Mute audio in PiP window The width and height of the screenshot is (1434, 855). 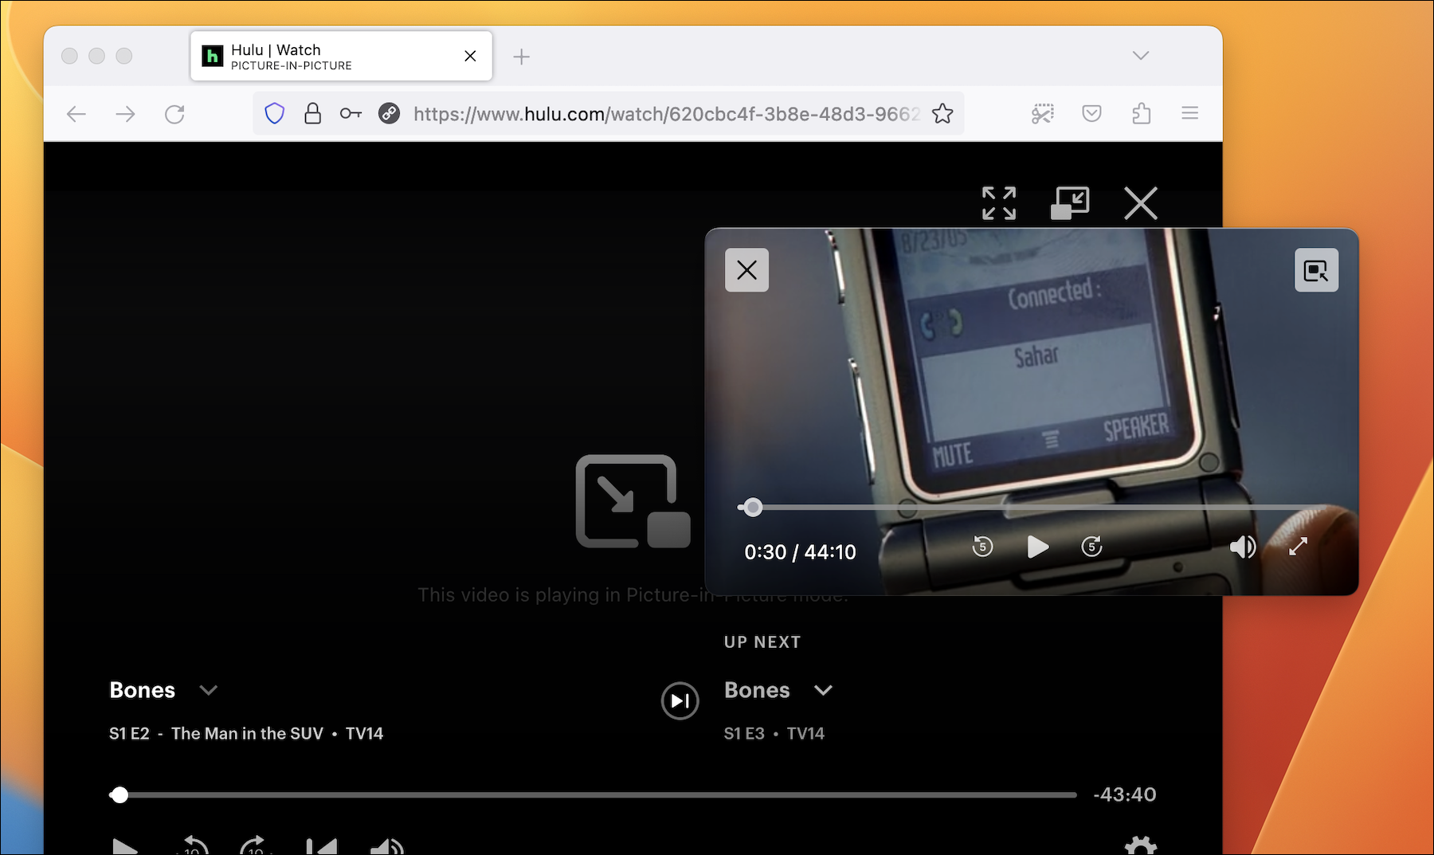(x=1243, y=547)
